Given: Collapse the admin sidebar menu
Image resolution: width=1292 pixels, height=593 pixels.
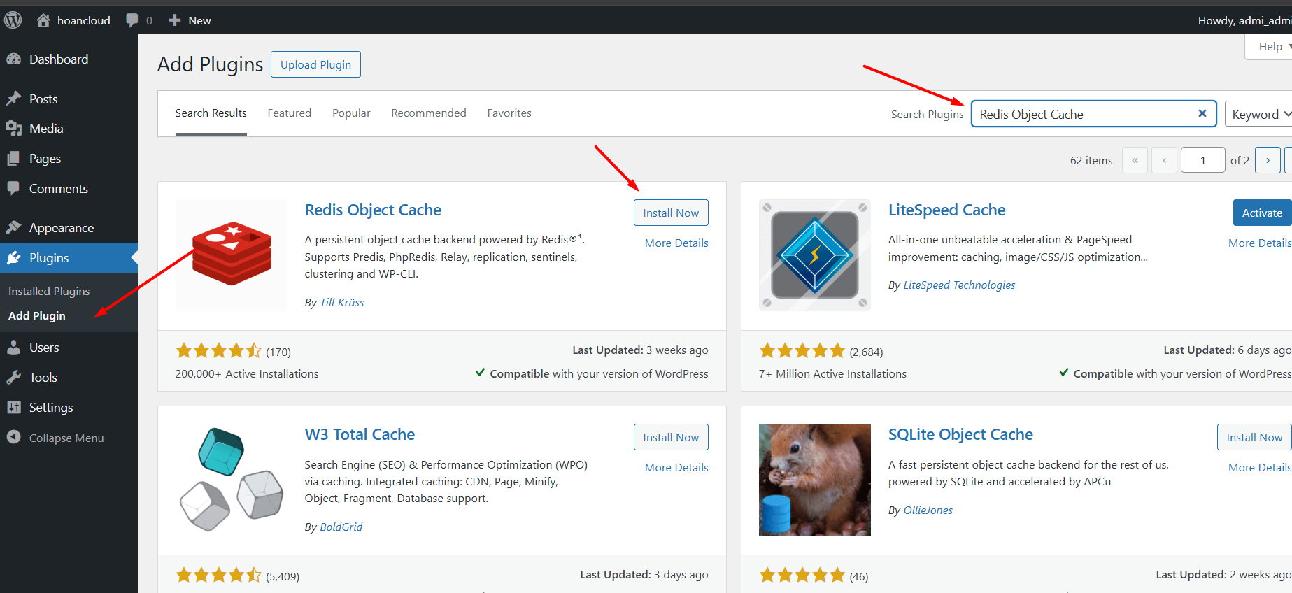Looking at the screenshot, I should tap(66, 438).
